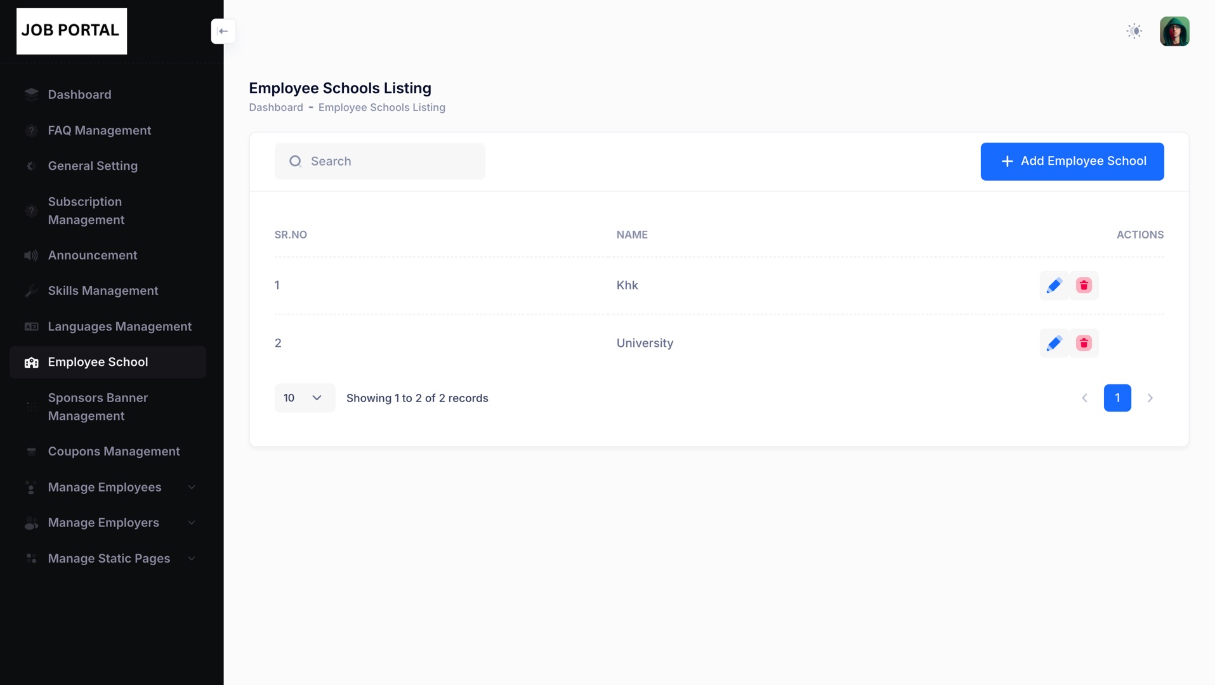Follow the Dashboard breadcrumb link
1215x685 pixels.
point(275,108)
